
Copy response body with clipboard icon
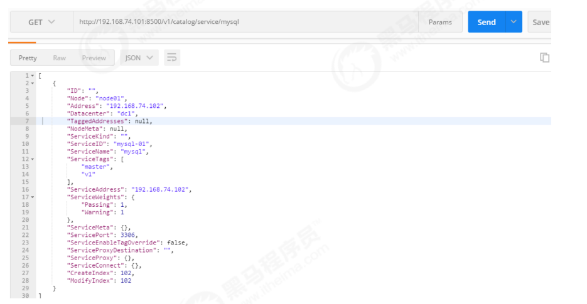pos(544,58)
